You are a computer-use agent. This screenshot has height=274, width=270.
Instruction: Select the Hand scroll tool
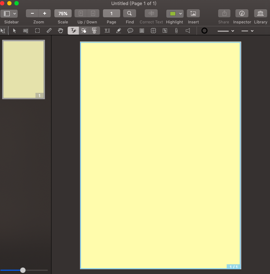[60, 31]
